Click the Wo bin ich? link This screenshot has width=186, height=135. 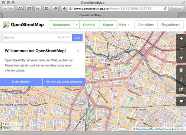[x=64, y=37]
